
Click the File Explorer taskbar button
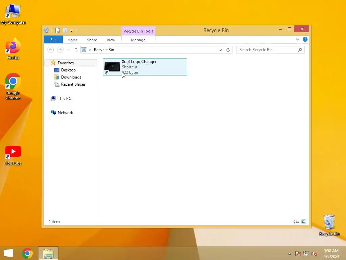click(x=48, y=253)
